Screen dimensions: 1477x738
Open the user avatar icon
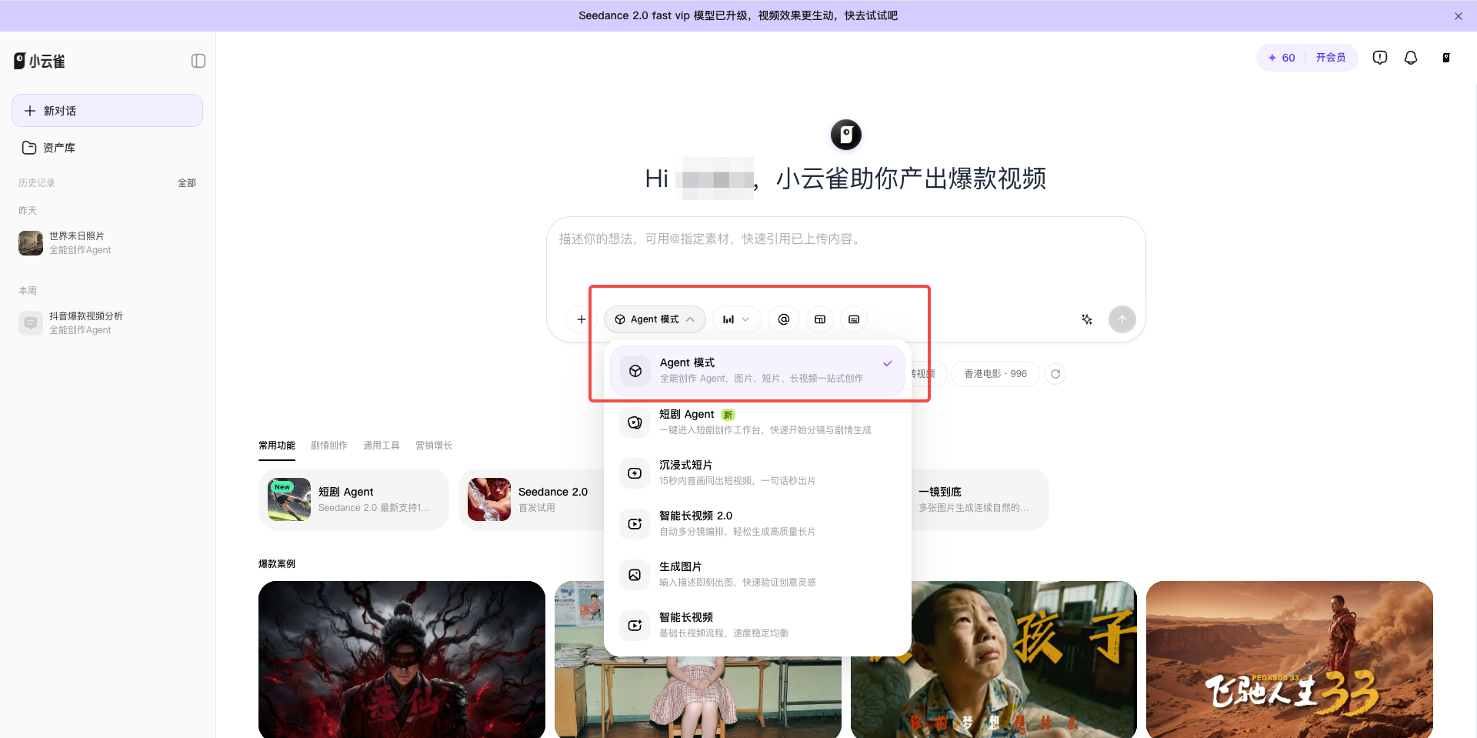pos(1446,58)
